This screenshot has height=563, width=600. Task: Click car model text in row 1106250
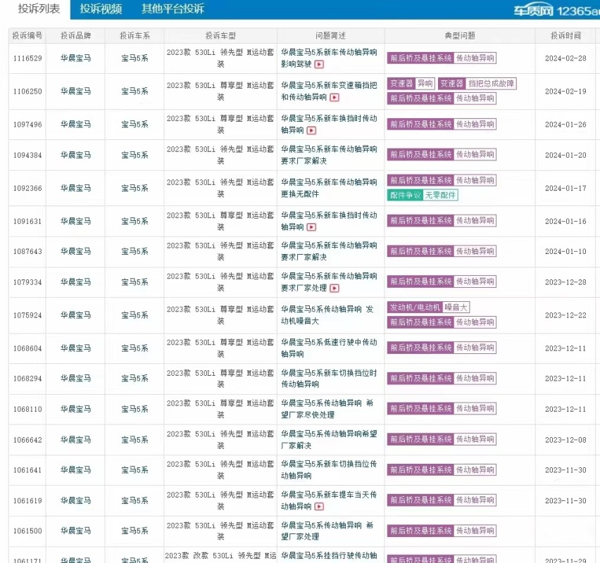pos(220,91)
